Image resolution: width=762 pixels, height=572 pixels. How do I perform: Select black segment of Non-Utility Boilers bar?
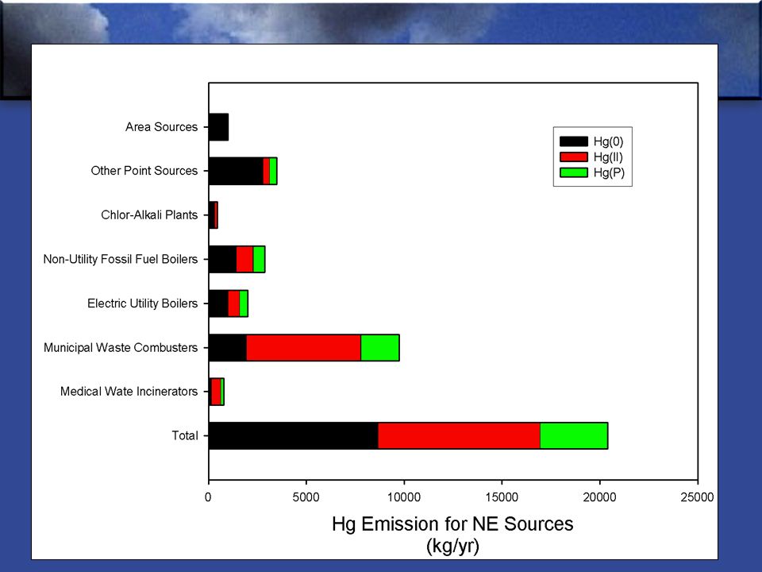pos(222,259)
